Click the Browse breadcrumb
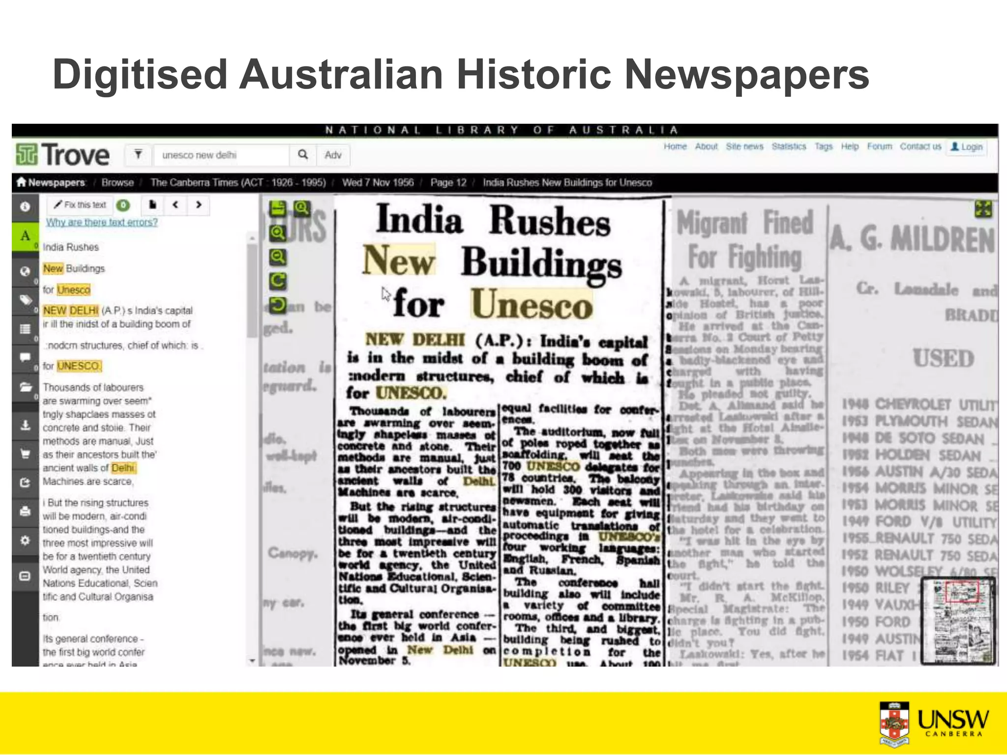Viewport: 1007px width, 755px height. (118, 182)
